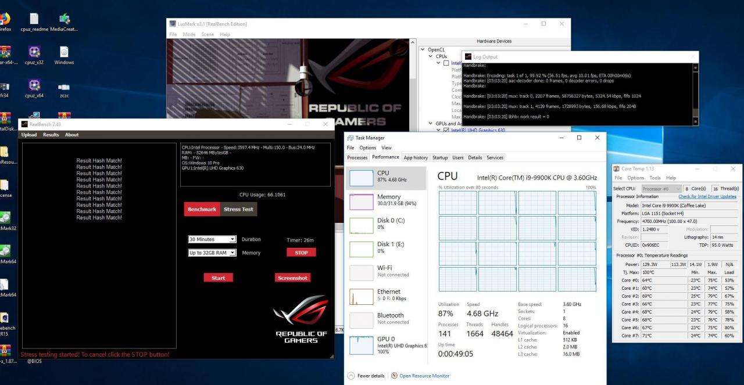Tick the Intel CPU device checkbox in LuxMark

tap(446, 63)
